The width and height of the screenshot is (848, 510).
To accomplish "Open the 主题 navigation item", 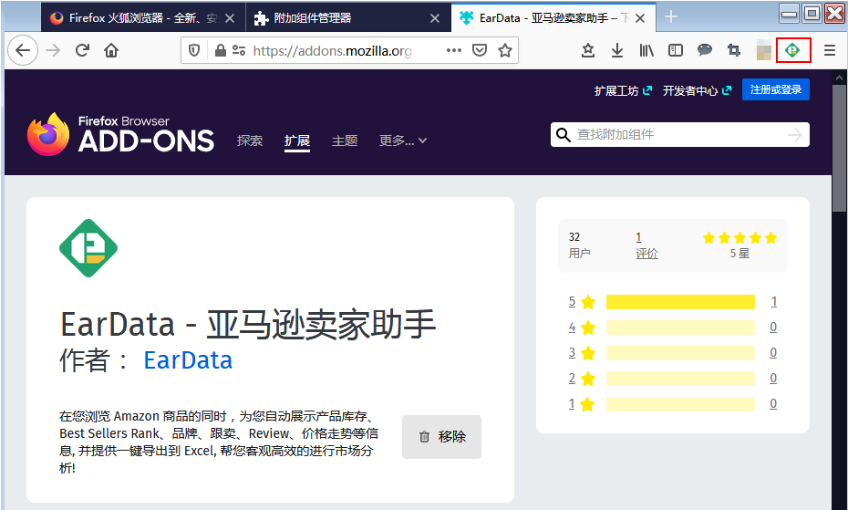I will tap(345, 141).
